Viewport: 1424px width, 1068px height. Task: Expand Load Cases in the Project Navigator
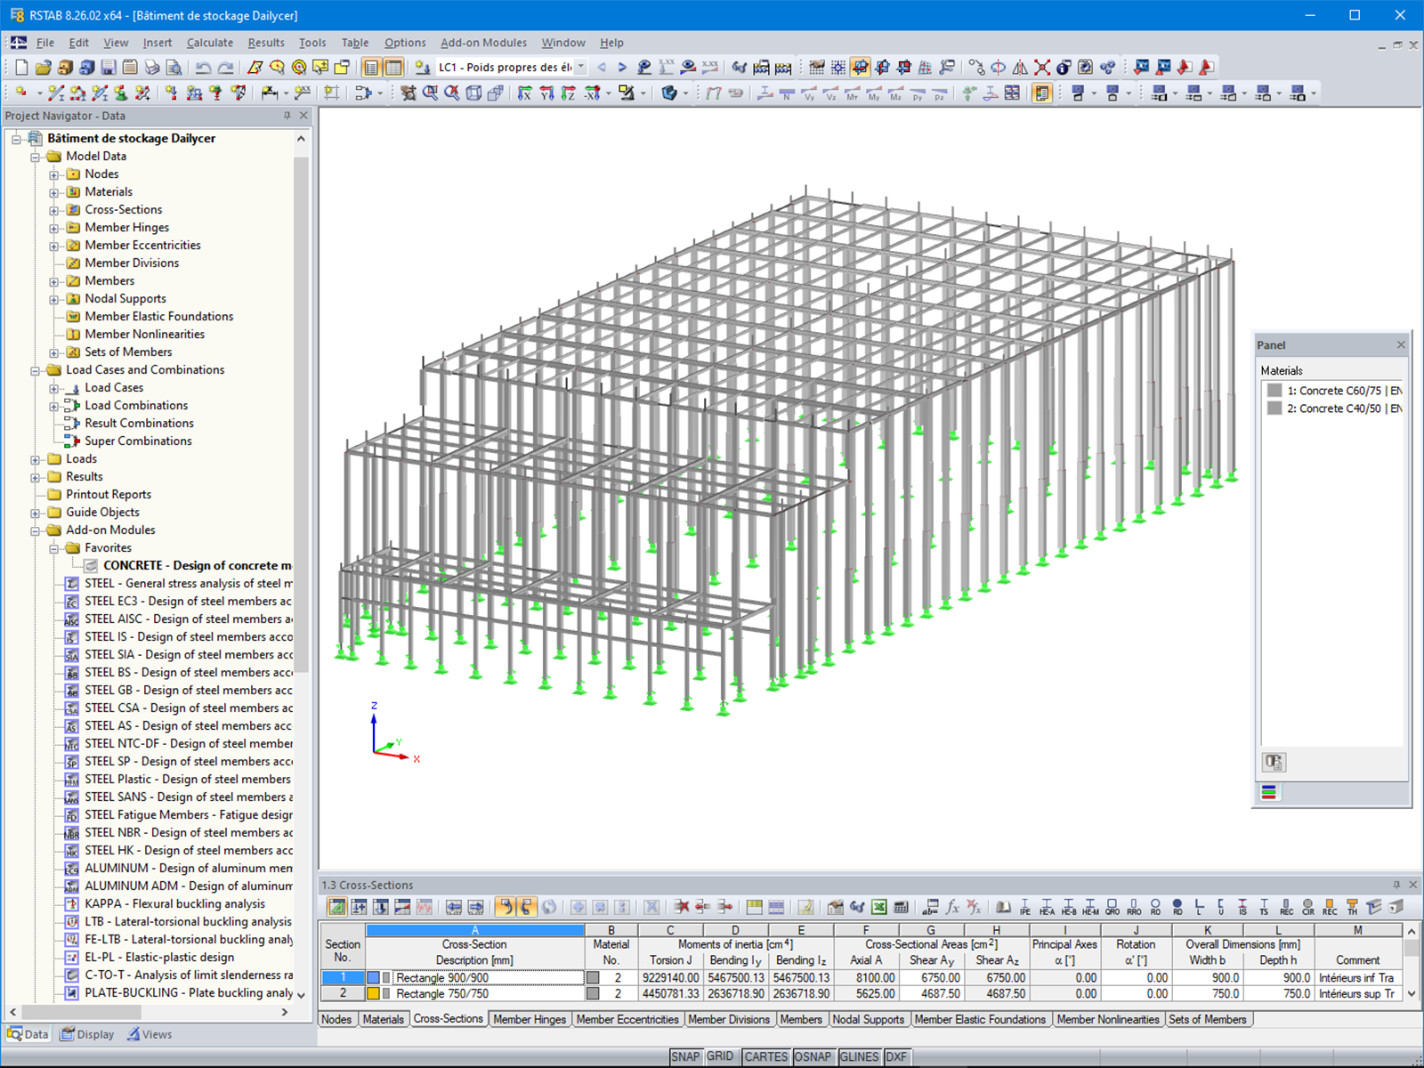coord(55,387)
